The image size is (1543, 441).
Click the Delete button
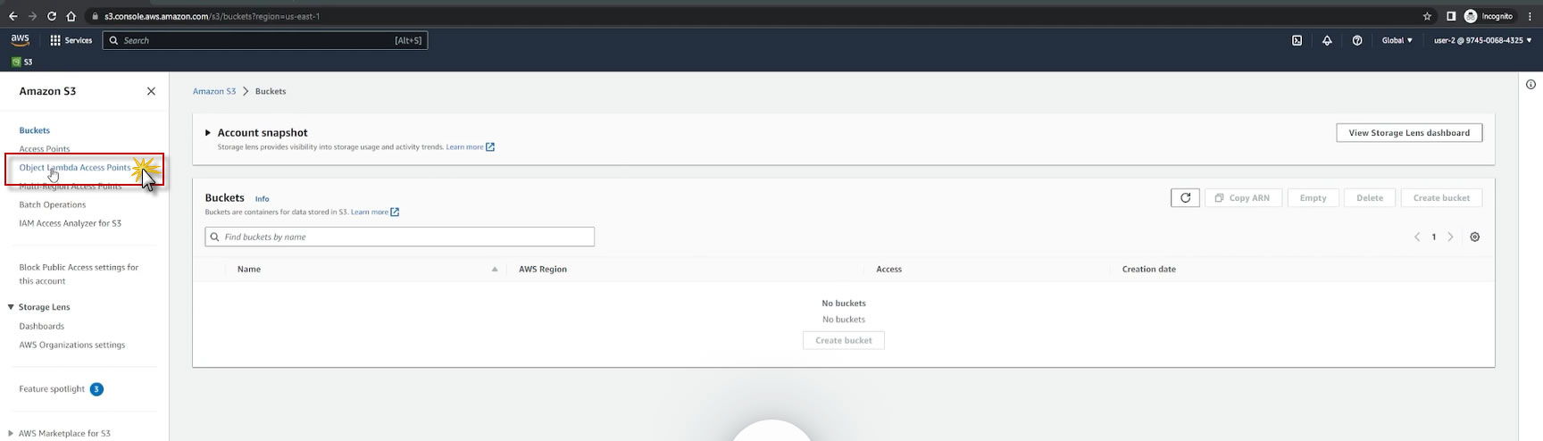pyautogui.click(x=1370, y=198)
